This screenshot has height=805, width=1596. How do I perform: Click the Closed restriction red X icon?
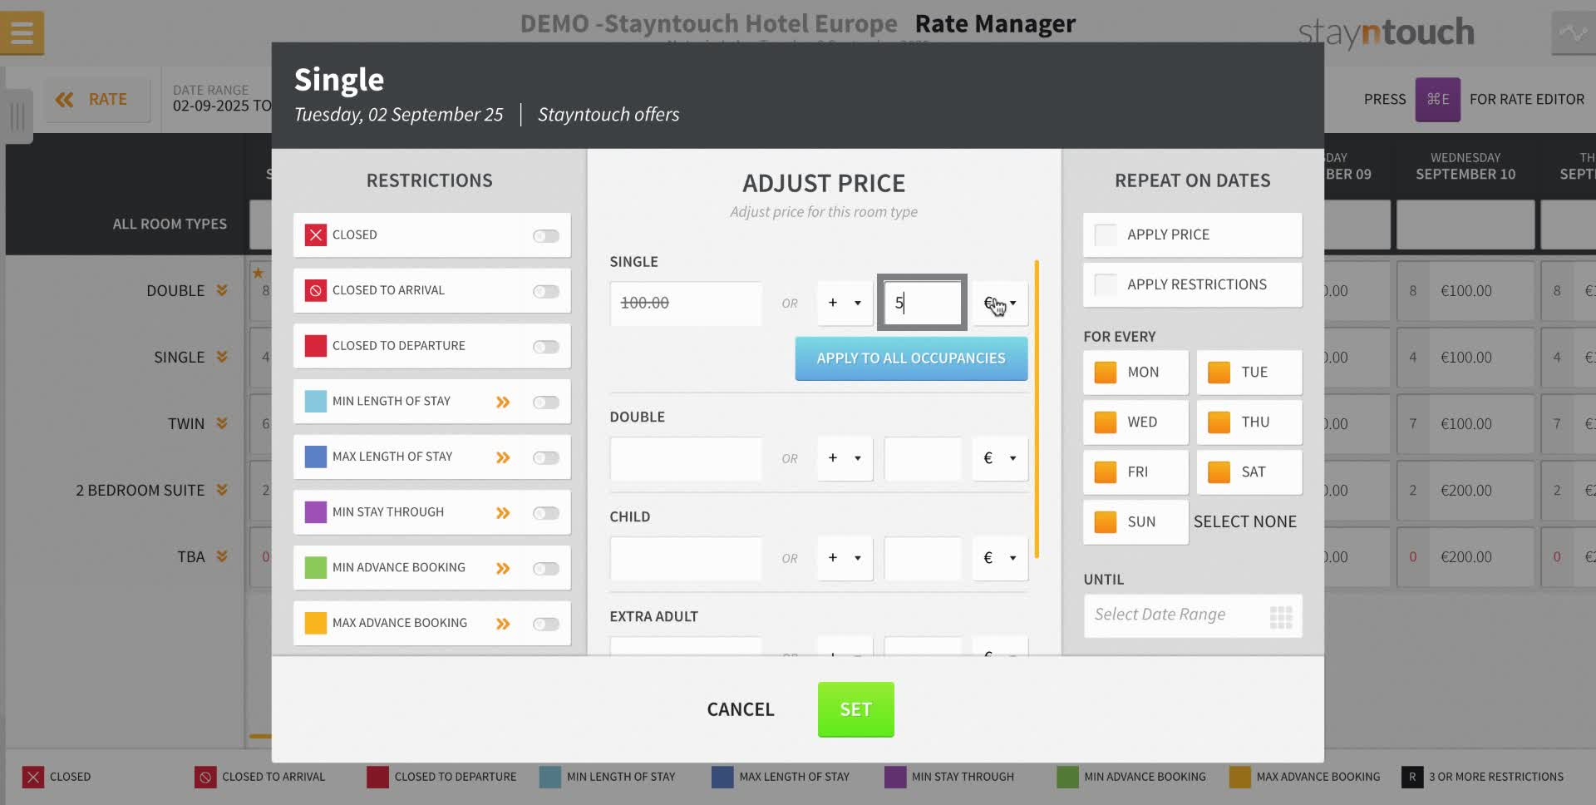click(315, 235)
